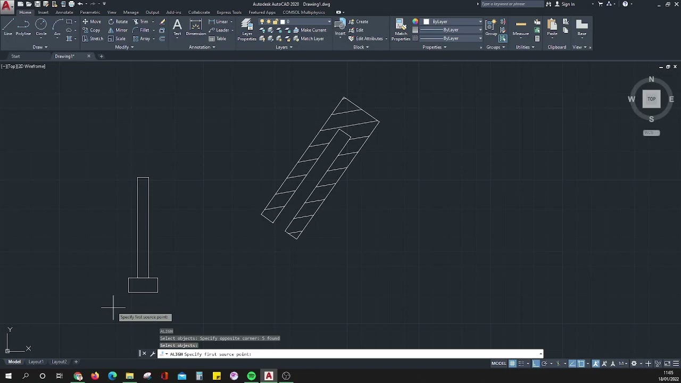Expand the Block panel

361,47
